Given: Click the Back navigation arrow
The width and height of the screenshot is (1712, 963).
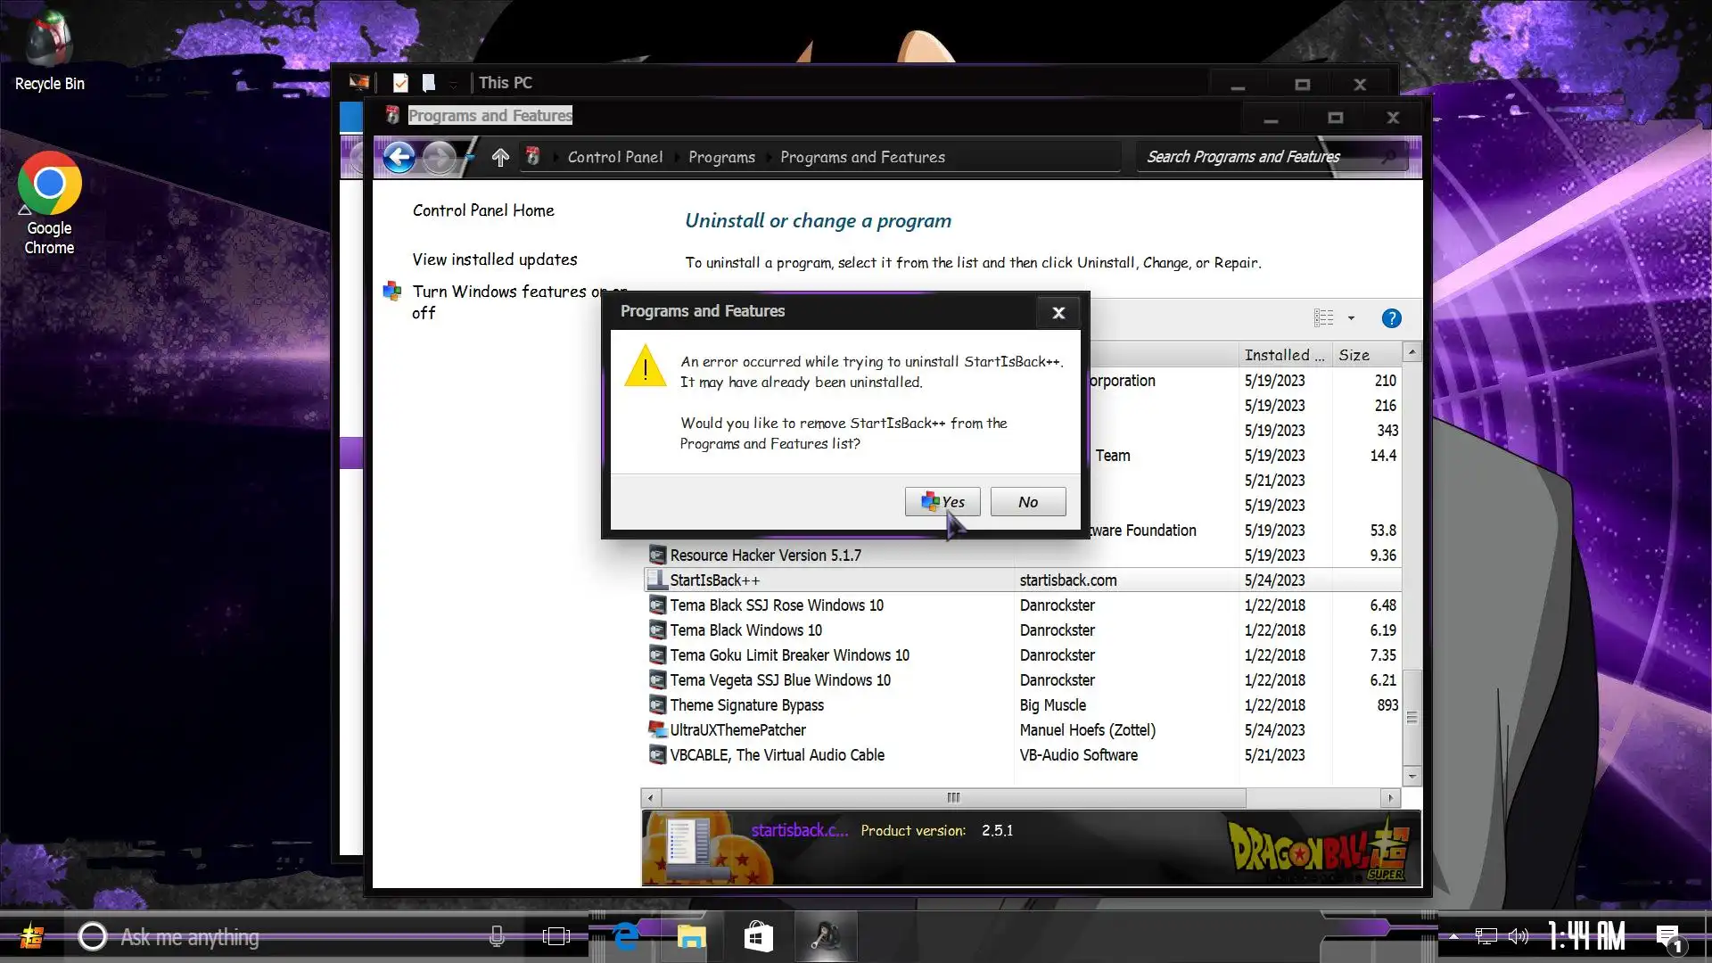Looking at the screenshot, I should 399,158.
